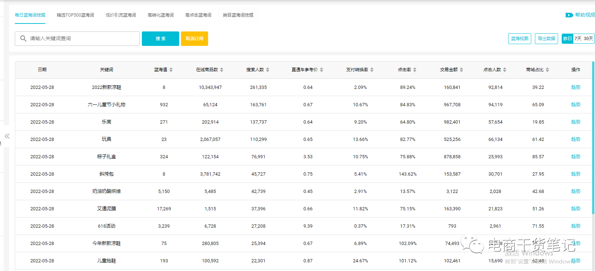Click the 操作 column header
The image size is (595, 271).
pyautogui.click(x=576, y=70)
